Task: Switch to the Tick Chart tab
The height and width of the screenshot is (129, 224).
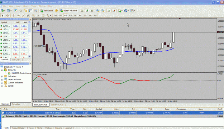Action: [x=16, y=60]
